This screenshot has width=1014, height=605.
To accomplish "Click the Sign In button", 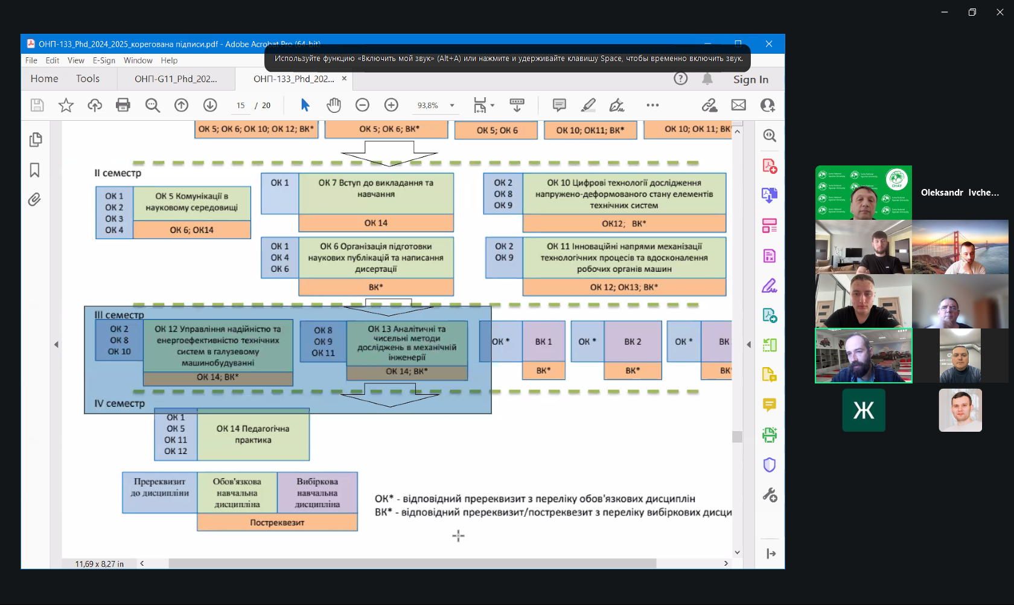I will tap(750, 80).
